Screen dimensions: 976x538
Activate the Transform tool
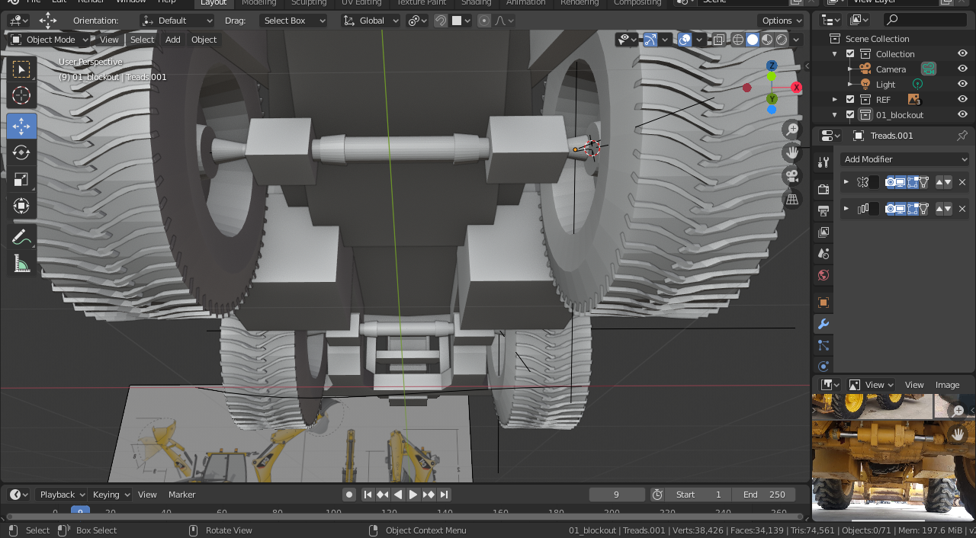(21, 206)
